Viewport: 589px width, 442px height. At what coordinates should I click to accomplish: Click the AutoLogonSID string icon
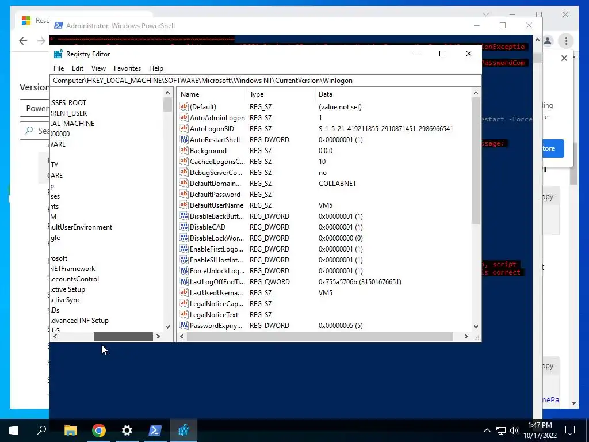pos(183,128)
